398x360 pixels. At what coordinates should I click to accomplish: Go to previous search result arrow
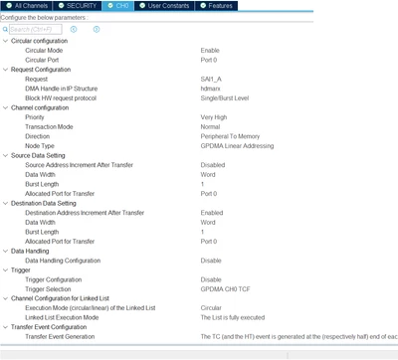[74, 29]
